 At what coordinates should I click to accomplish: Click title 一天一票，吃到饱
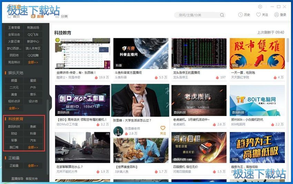pos(243,72)
